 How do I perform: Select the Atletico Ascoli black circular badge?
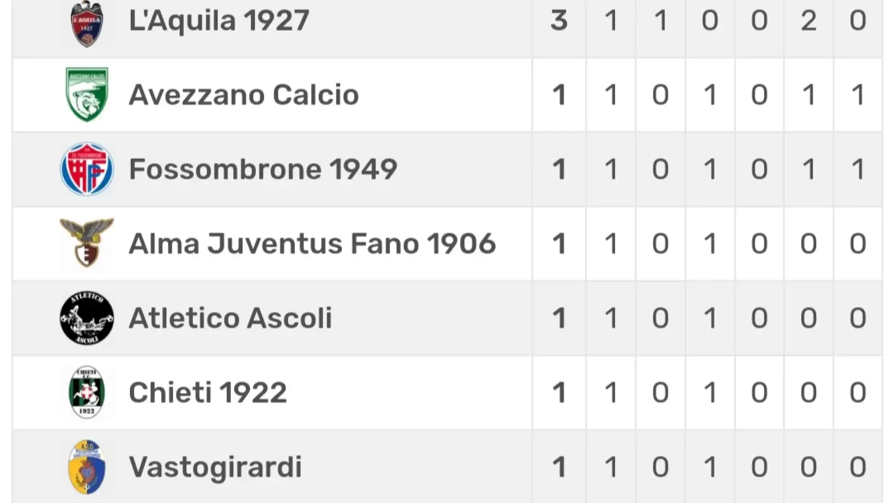87,318
